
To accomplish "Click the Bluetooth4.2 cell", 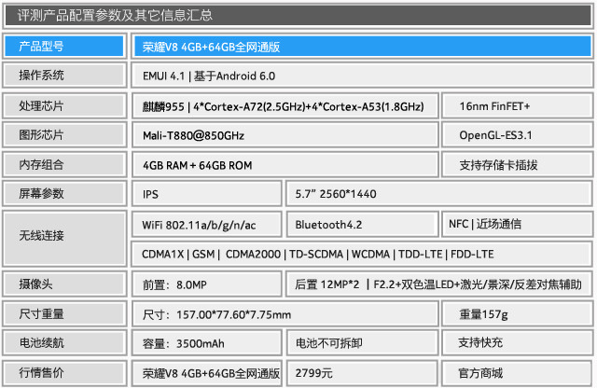I will [x=362, y=224].
